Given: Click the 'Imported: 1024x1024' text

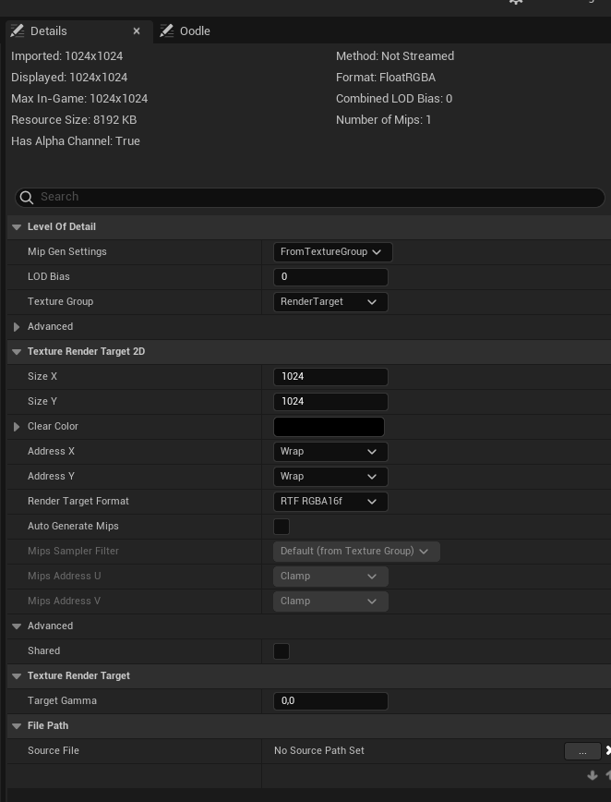Looking at the screenshot, I should pos(67,56).
